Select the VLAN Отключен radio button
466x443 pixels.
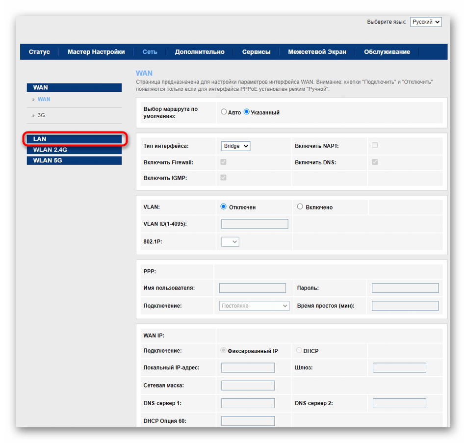(224, 207)
